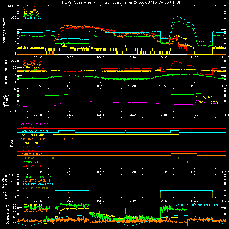Select the 'BAD_PACKETS' flag label

(31, 166)
